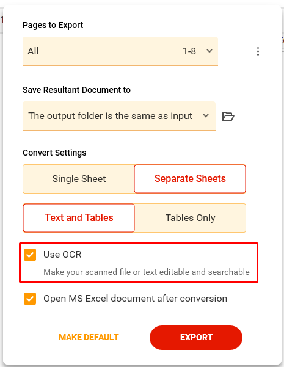Click the 'Open MS Excel document after conversion' label
The height and width of the screenshot is (367, 284).
136,299
